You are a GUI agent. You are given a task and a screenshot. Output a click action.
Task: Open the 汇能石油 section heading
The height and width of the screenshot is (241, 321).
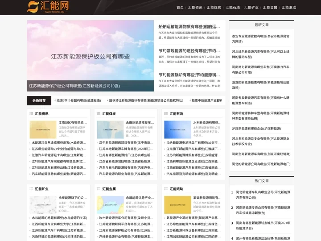176,114
